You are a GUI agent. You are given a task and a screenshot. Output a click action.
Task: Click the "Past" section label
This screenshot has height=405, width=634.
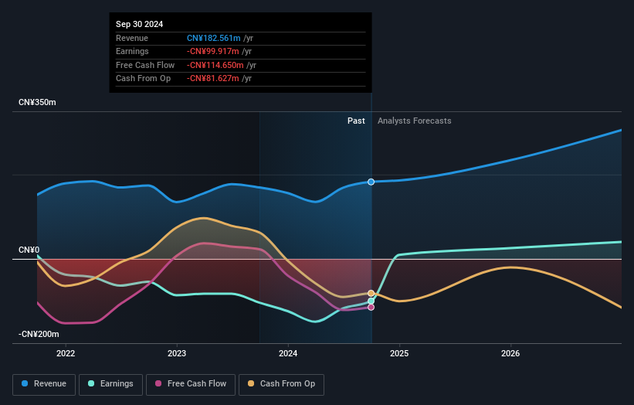point(356,121)
